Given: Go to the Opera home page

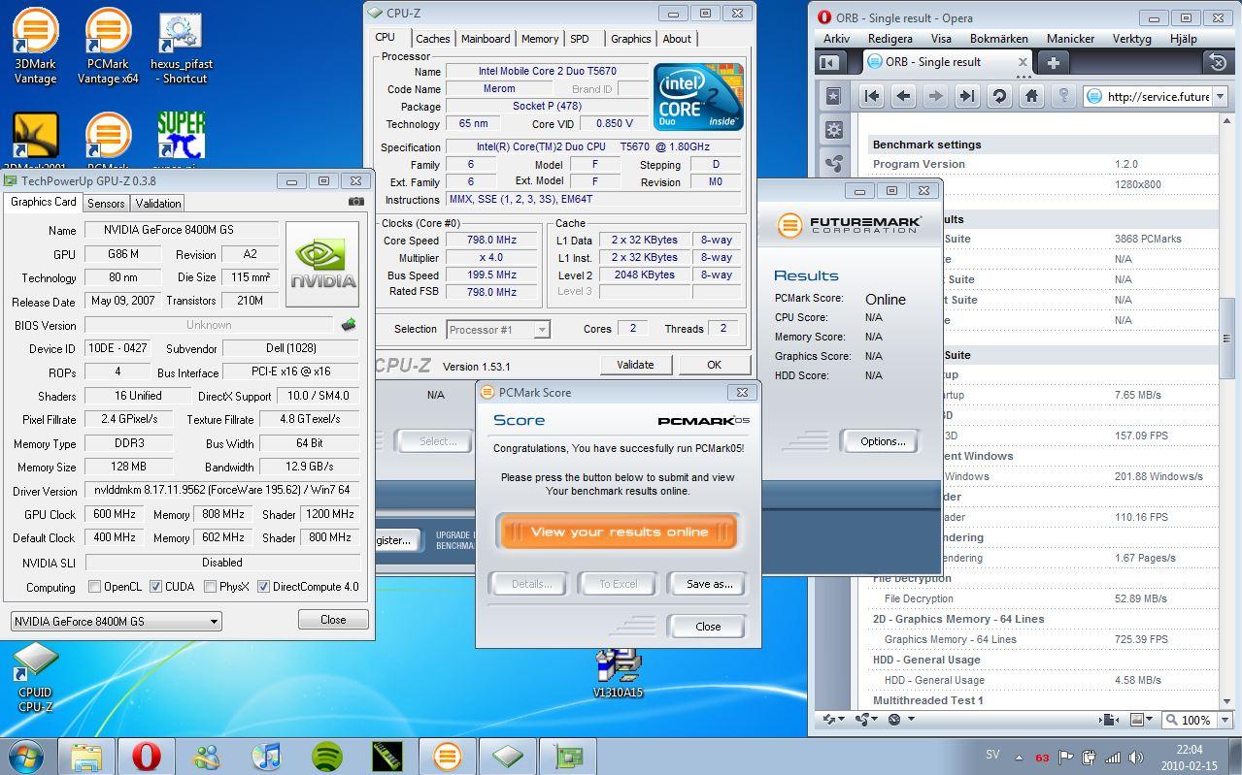Looking at the screenshot, I should (1031, 95).
